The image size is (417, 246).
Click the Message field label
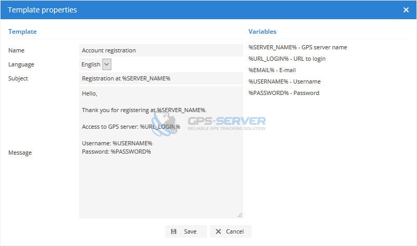[20, 153]
